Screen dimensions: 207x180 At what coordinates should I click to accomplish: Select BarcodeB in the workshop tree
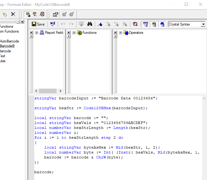pos(7,46)
